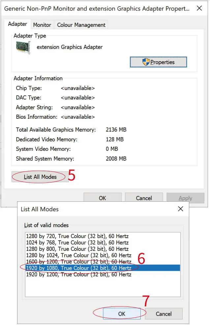Click OK in adapter properties window
Screen dimensions: 210x325
pyautogui.click(x=102, y=198)
